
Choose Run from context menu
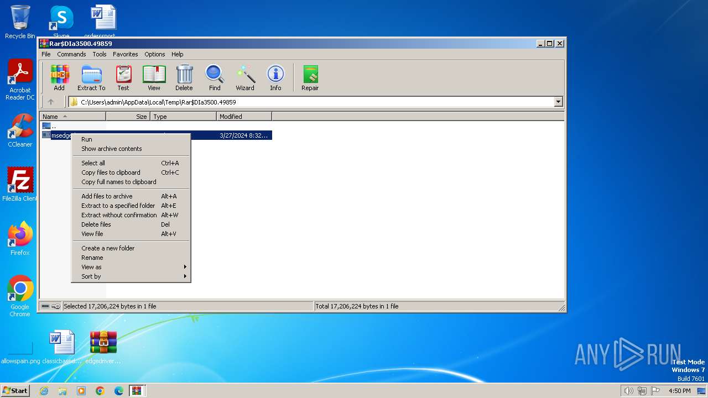click(x=132, y=139)
